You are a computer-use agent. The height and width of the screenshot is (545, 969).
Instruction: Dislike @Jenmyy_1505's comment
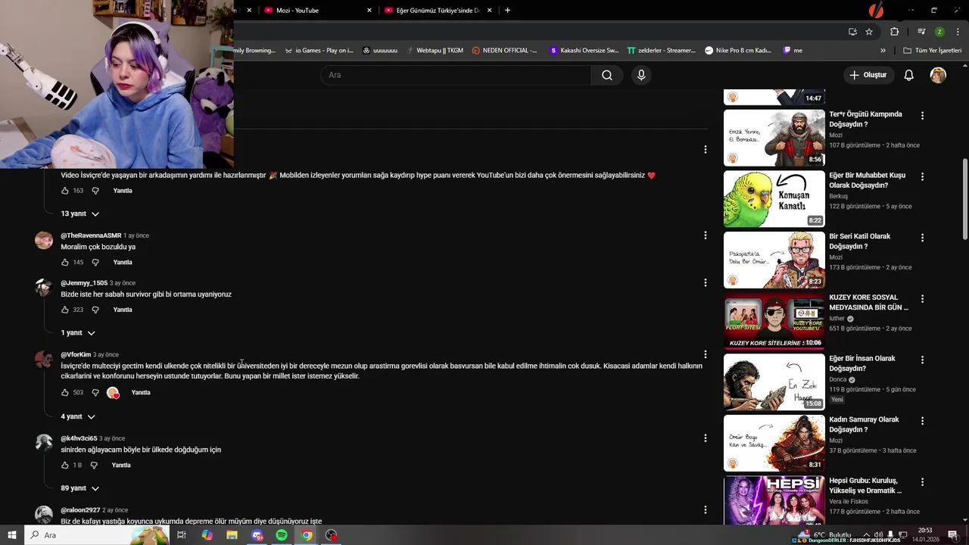pos(95,310)
